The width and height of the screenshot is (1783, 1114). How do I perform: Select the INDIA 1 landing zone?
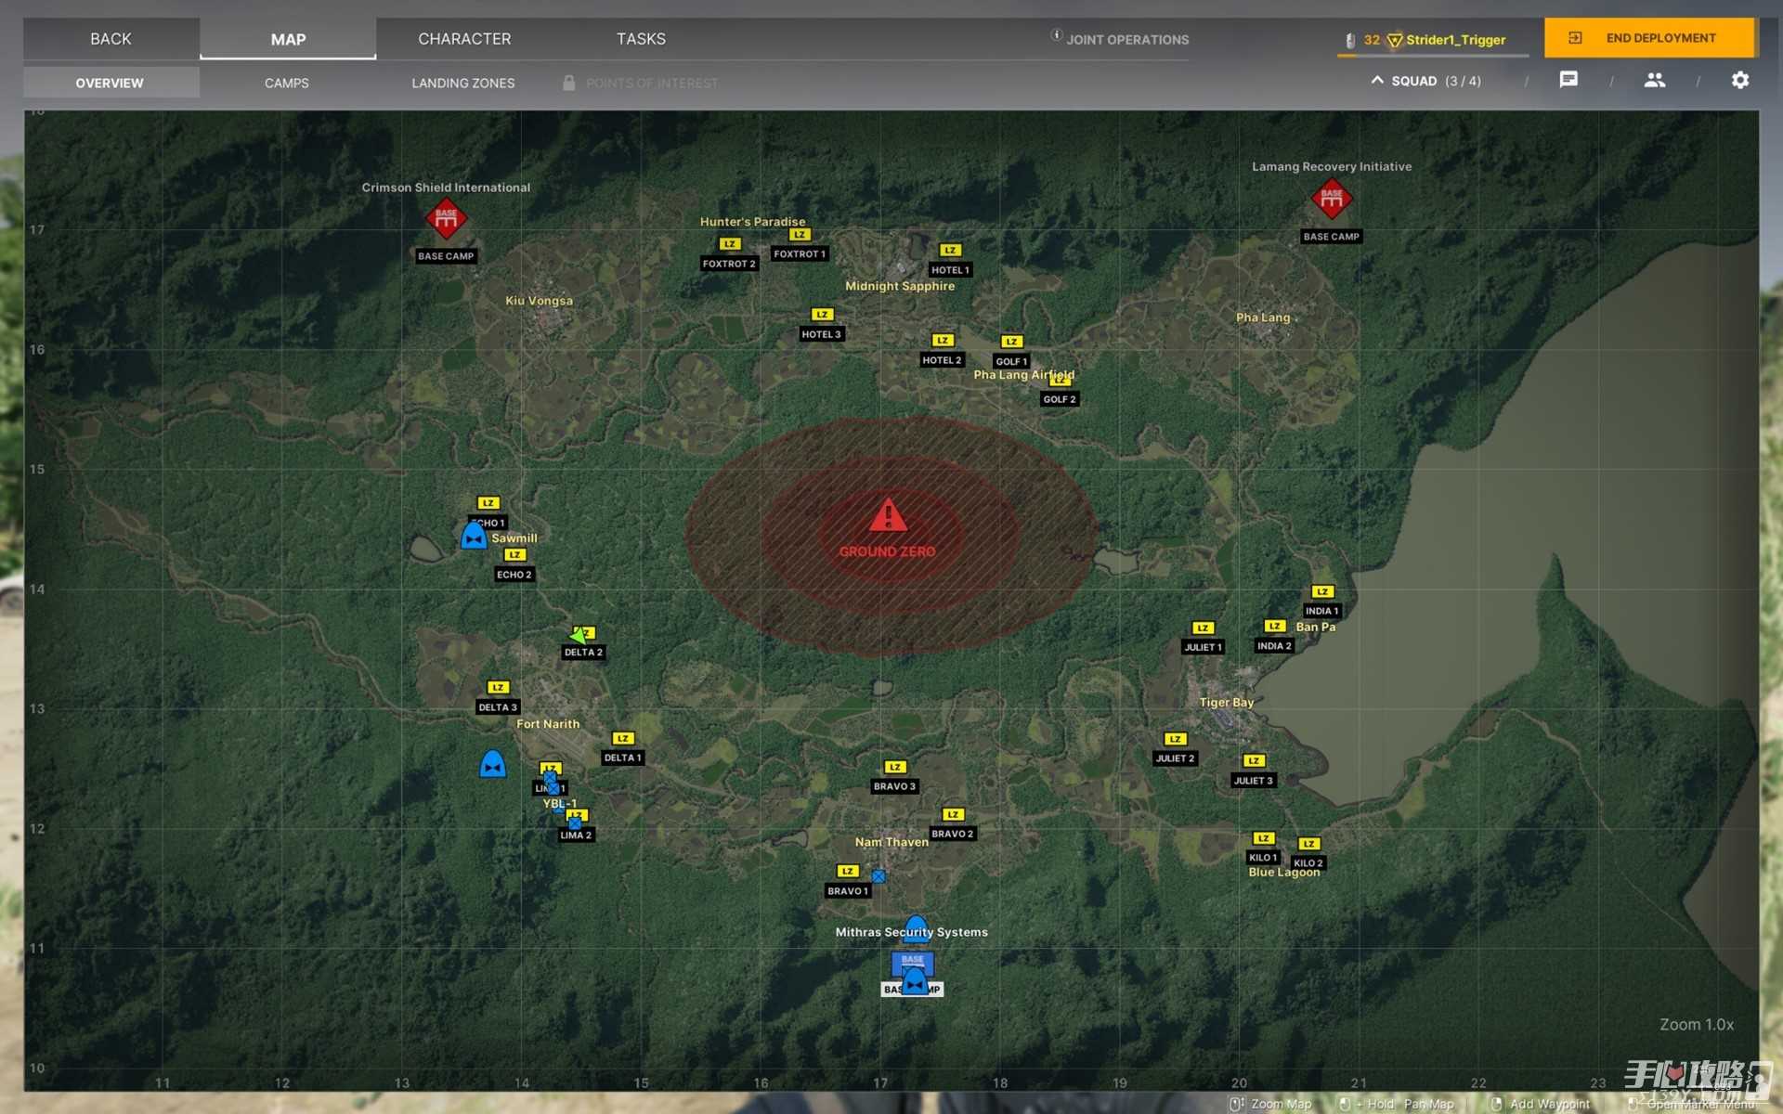pyautogui.click(x=1322, y=602)
